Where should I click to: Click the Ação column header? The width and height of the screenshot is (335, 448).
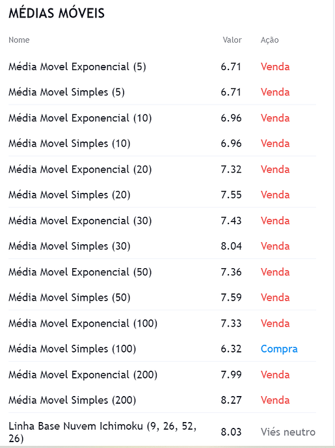pos(269,40)
